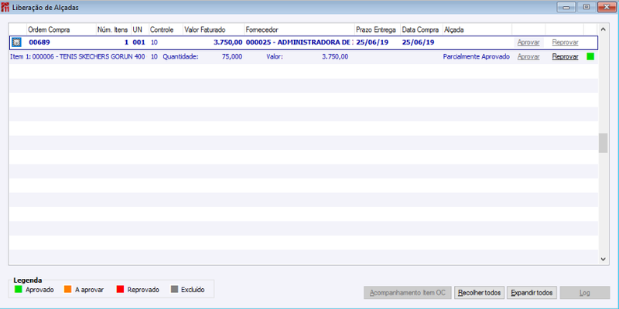Click Data Compra date 25/06/19
619x309 pixels.
click(418, 42)
